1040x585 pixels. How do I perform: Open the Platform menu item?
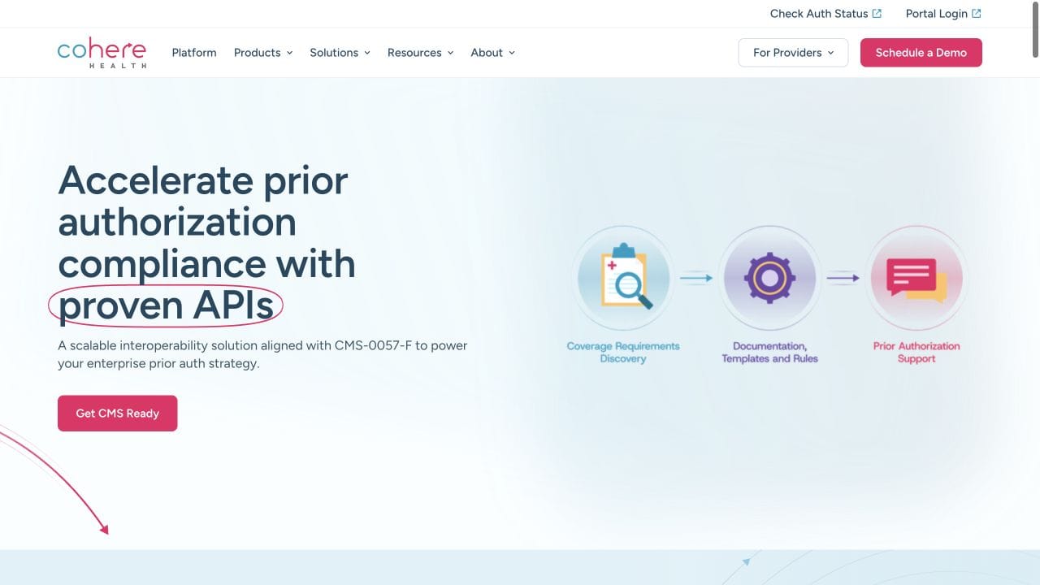pyautogui.click(x=194, y=53)
